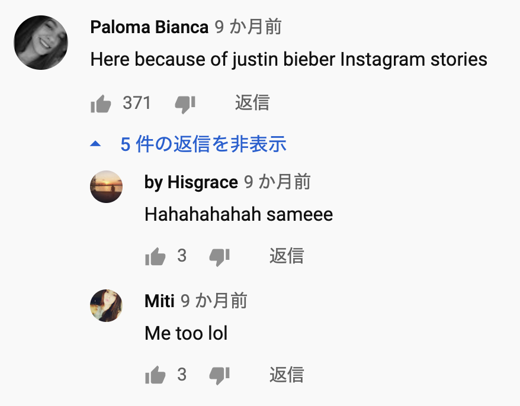
Task: Open Paloma Bianca's profile picture
Action: click(x=41, y=42)
